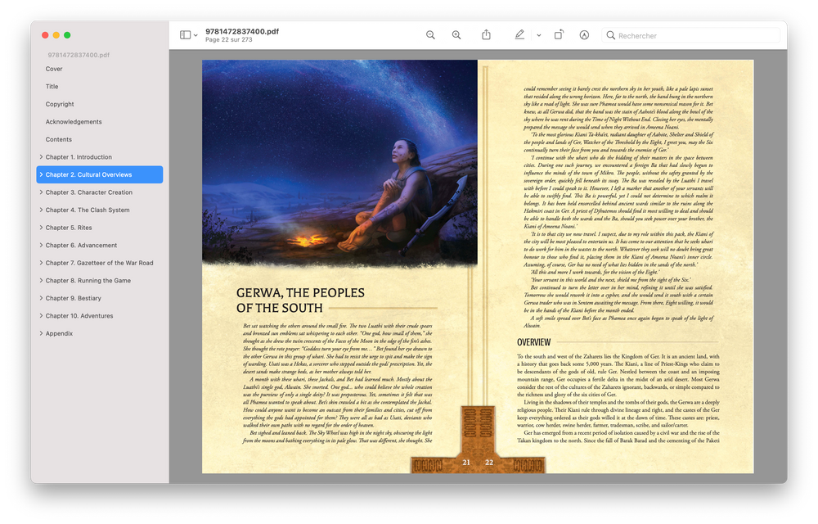Toggle the sidebar view button
Screen dimensions: 818x524
[185, 35]
